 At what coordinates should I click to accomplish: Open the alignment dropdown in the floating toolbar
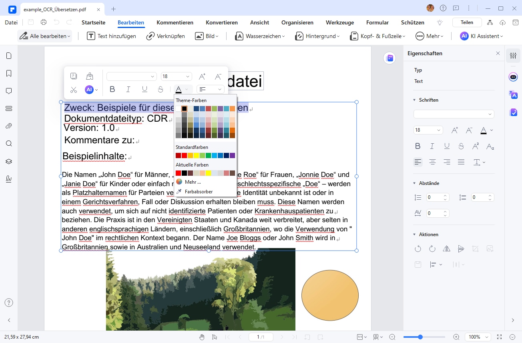click(x=211, y=89)
